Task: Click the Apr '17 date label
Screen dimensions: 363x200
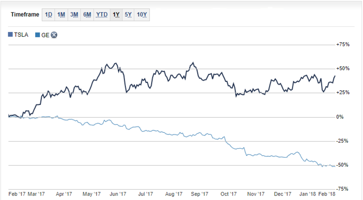Action: click(64, 194)
